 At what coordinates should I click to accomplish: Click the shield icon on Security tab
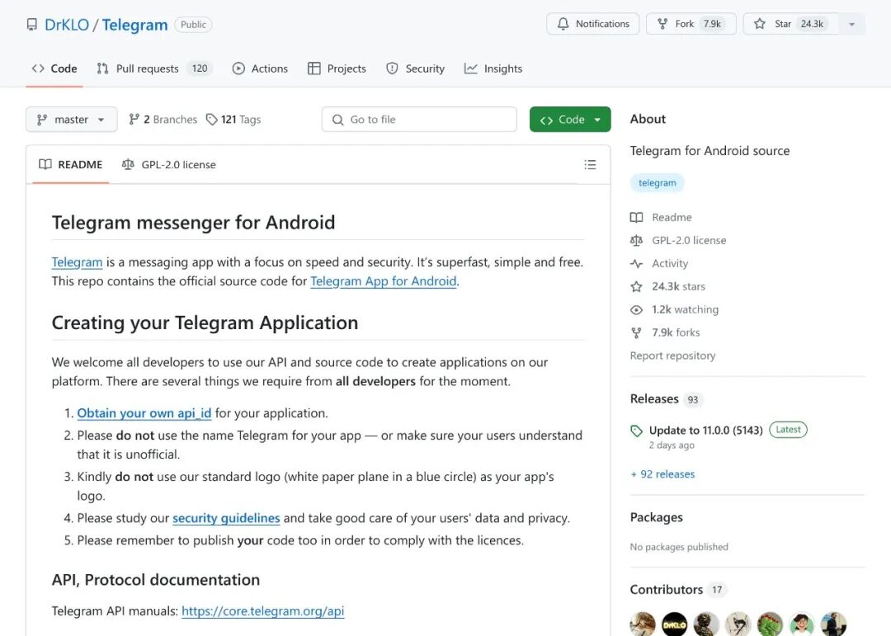pyautogui.click(x=392, y=68)
